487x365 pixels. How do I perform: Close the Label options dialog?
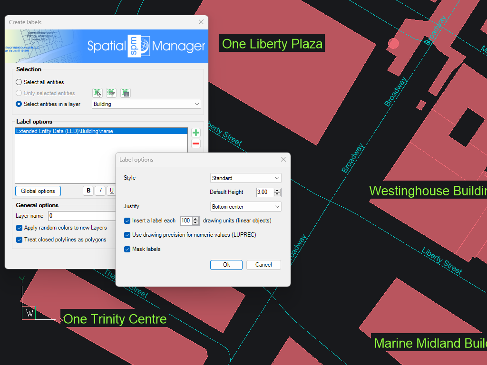[283, 159]
